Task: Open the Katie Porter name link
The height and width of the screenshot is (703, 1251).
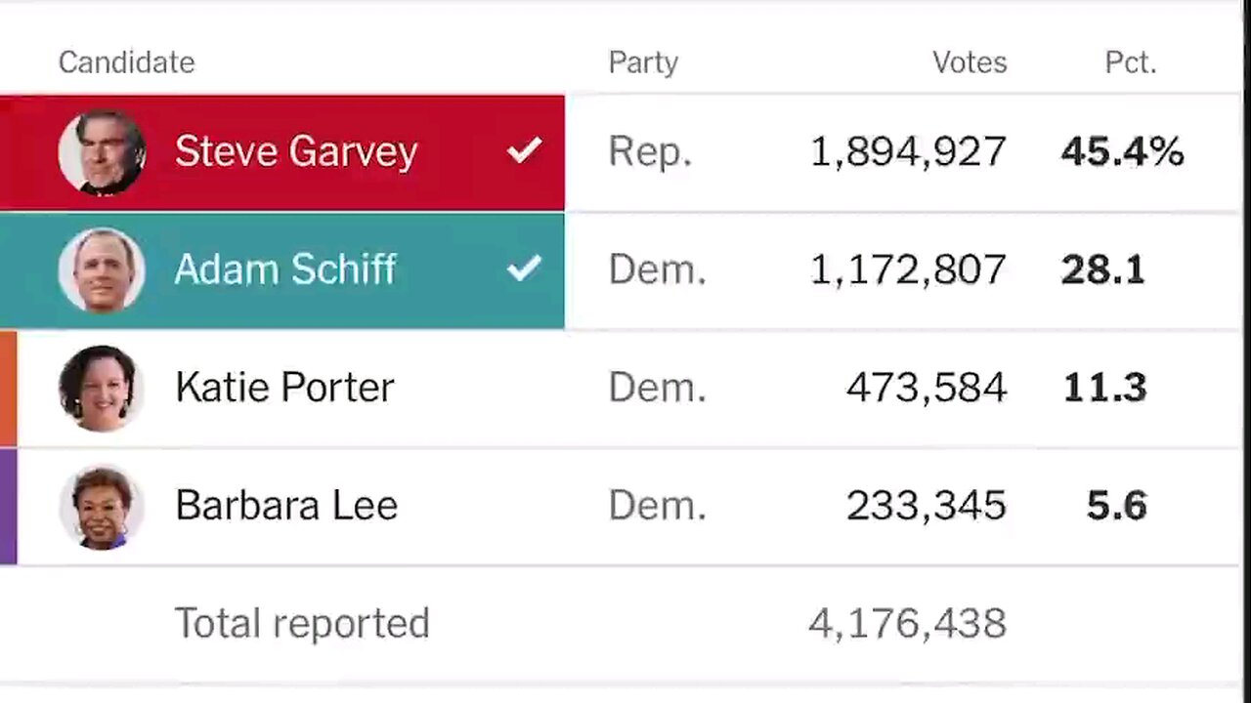Action: [x=284, y=388]
